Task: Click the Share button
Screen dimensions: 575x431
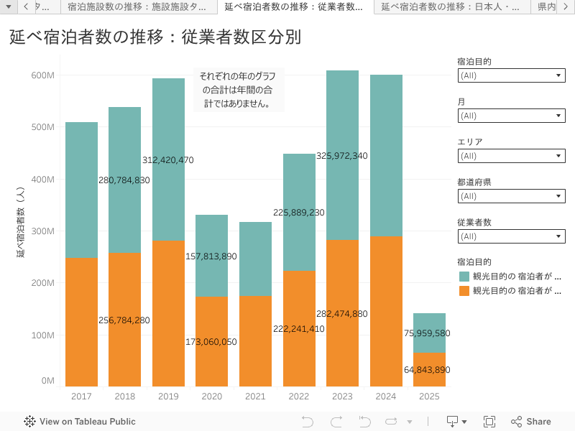Action: pyautogui.click(x=530, y=422)
